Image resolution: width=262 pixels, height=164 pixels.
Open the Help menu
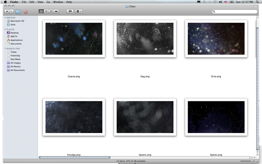[x=69, y=2]
